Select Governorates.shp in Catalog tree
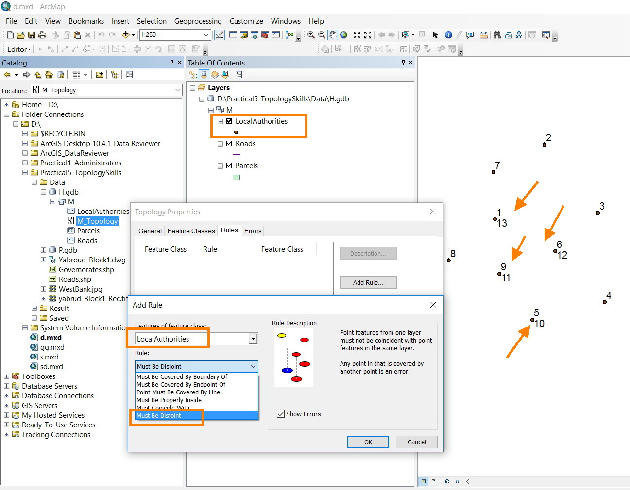 tap(86, 270)
